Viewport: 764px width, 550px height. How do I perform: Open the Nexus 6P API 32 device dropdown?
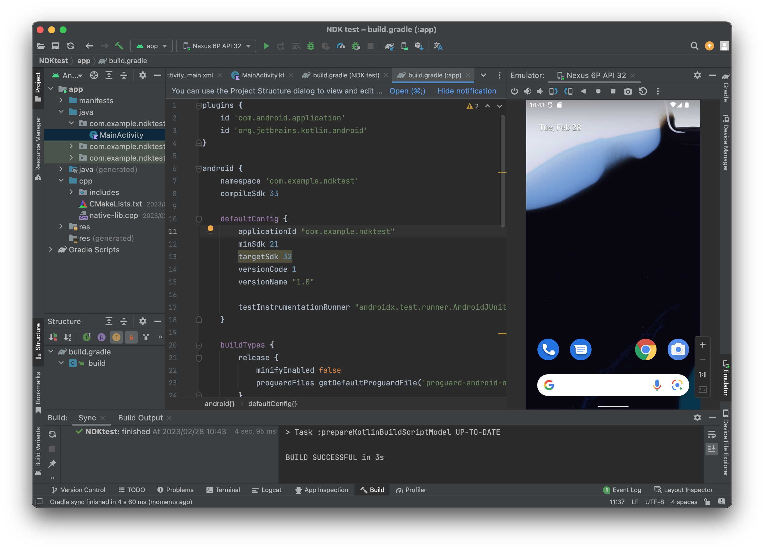pyautogui.click(x=216, y=46)
